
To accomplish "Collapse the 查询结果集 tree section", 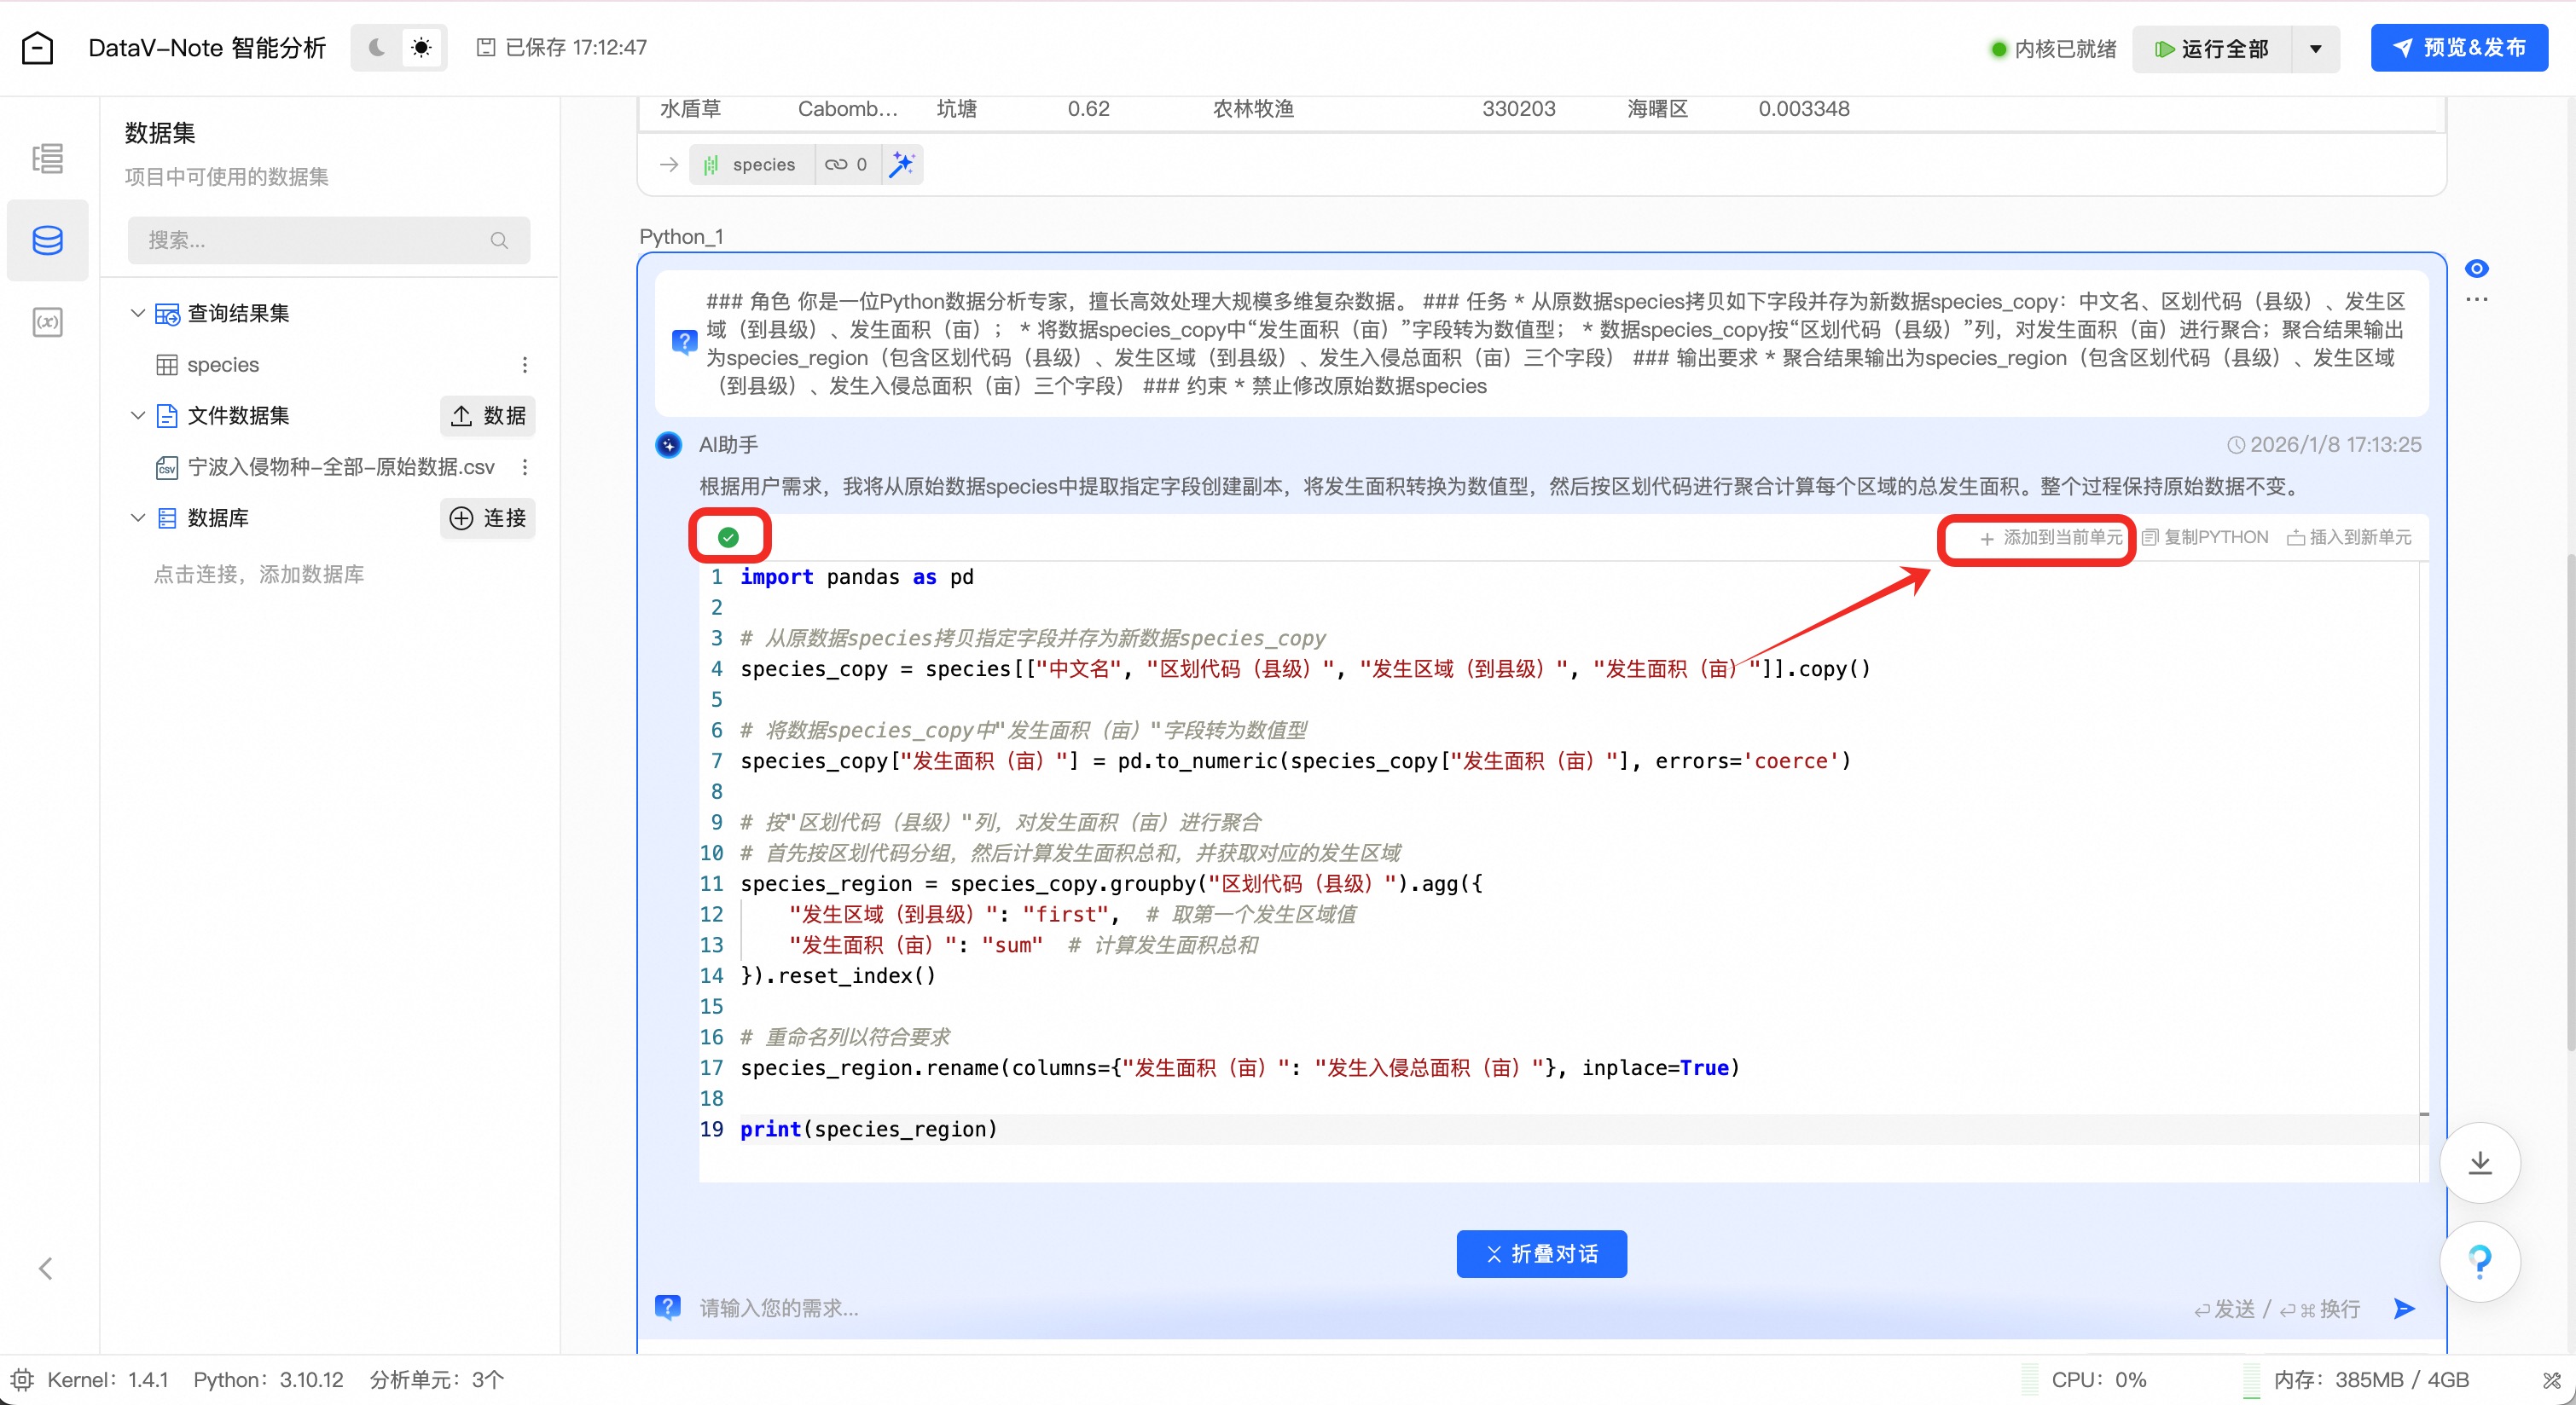I will click(x=138, y=313).
